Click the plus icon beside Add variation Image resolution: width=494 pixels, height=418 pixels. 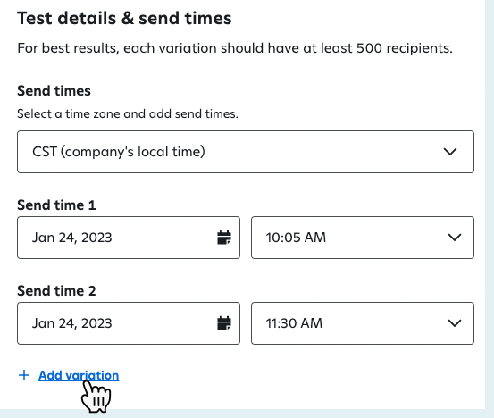click(24, 375)
